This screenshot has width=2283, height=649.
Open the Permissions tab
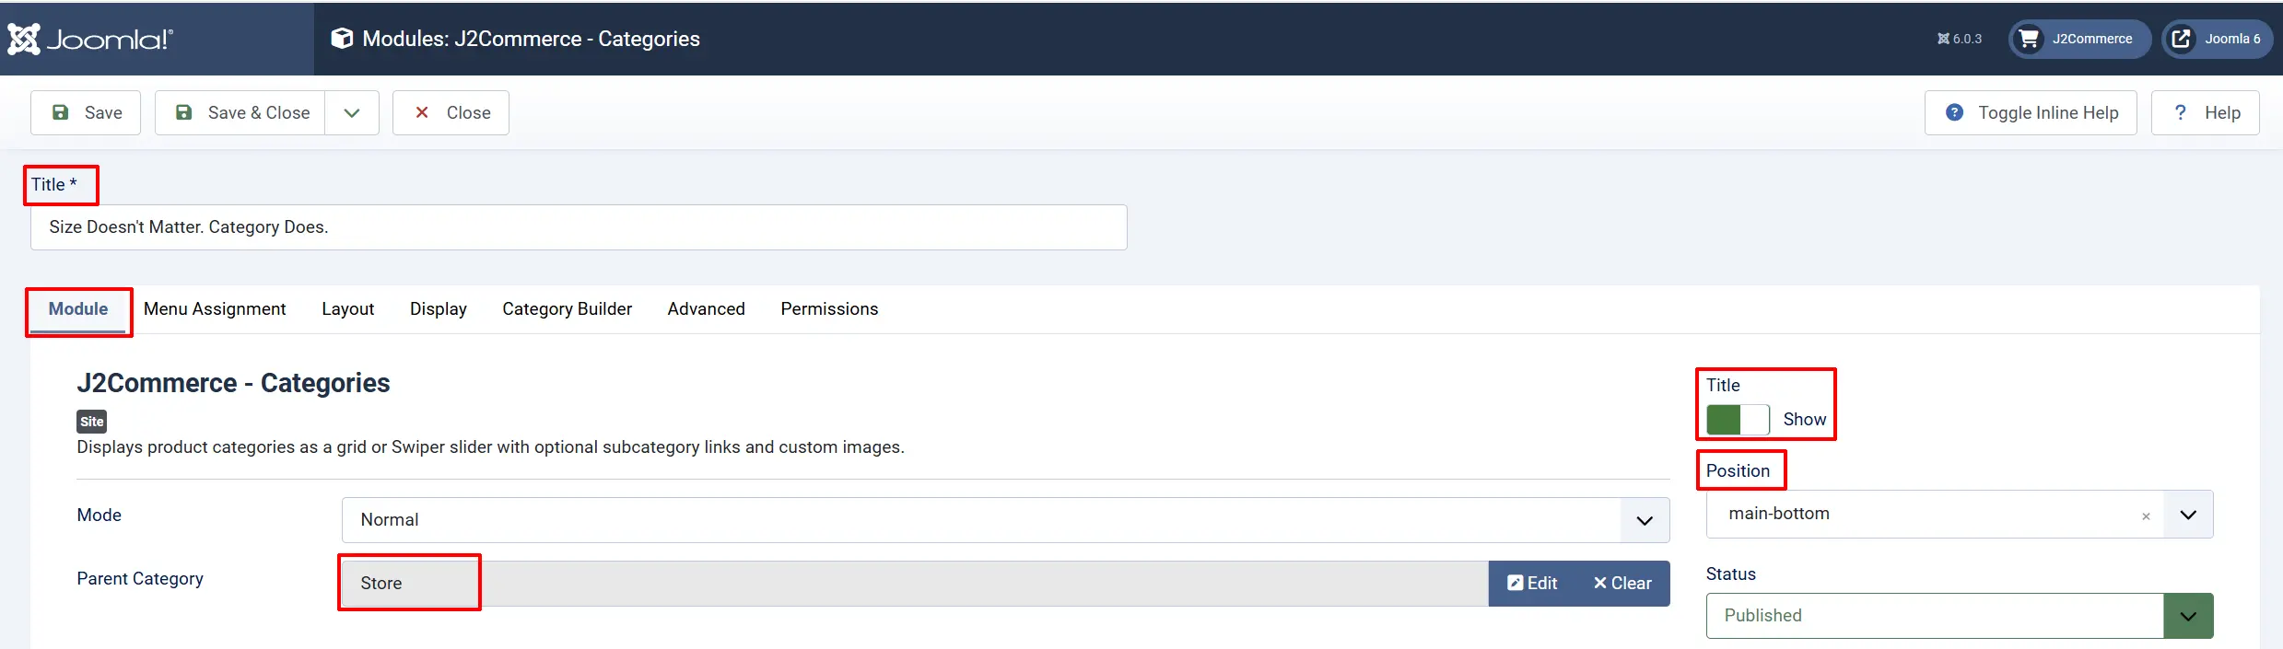tap(829, 309)
